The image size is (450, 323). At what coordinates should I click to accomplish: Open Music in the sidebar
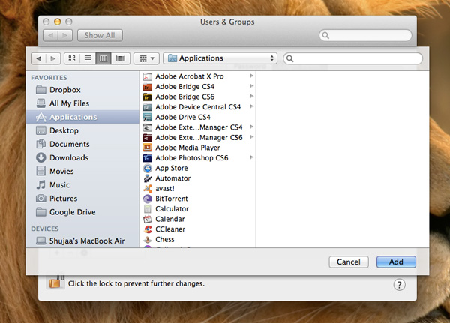pyautogui.click(x=82, y=185)
